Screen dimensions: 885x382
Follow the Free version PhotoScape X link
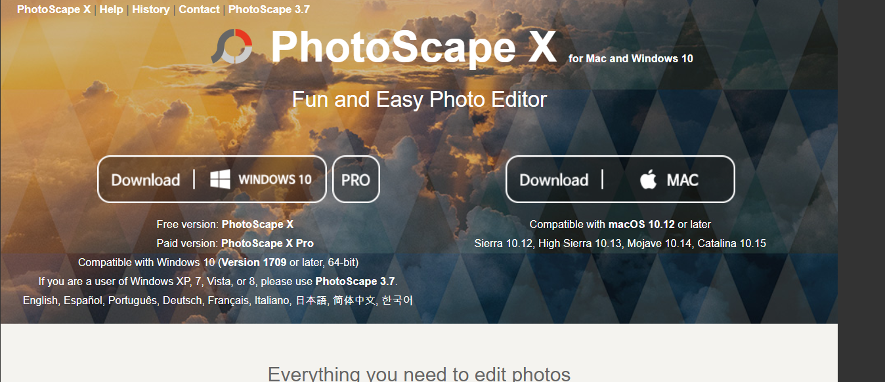coord(257,224)
